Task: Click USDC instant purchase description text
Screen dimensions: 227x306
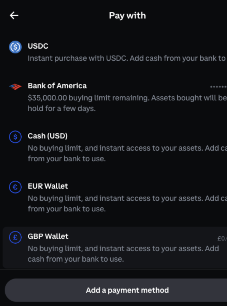Action: click(x=127, y=58)
